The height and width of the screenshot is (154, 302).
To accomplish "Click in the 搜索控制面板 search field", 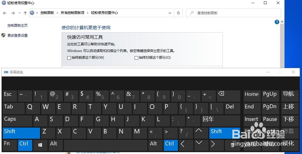I will (x=233, y=13).
